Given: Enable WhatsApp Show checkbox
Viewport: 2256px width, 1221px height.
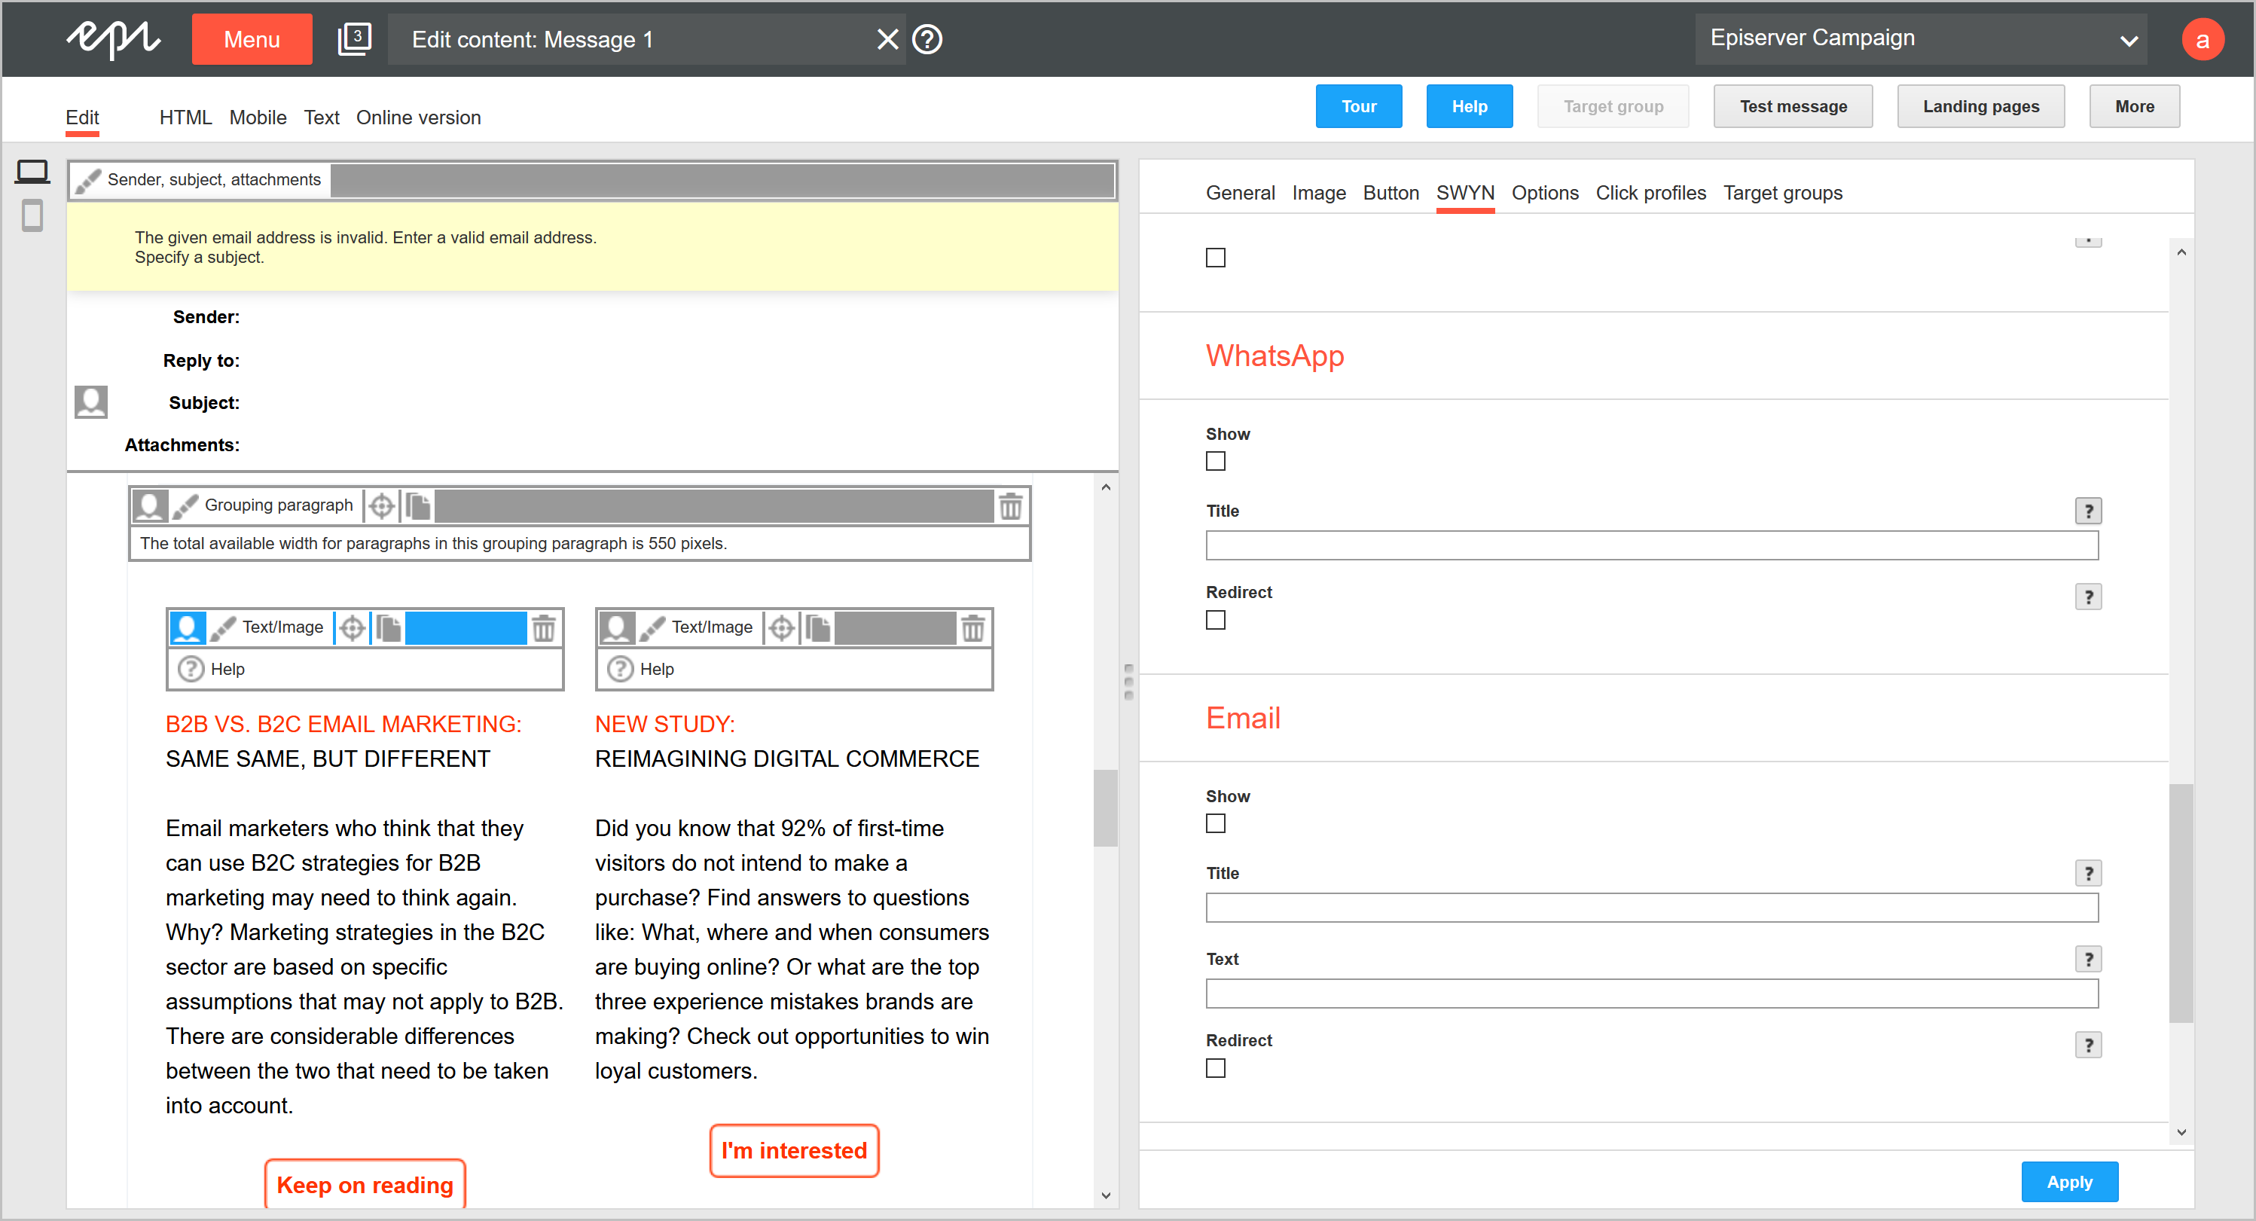Looking at the screenshot, I should point(1215,461).
